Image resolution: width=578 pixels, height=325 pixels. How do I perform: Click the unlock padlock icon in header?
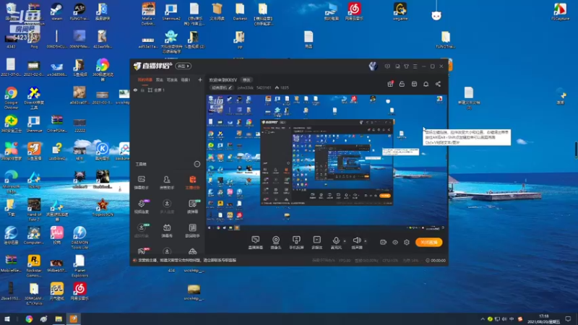point(402,84)
